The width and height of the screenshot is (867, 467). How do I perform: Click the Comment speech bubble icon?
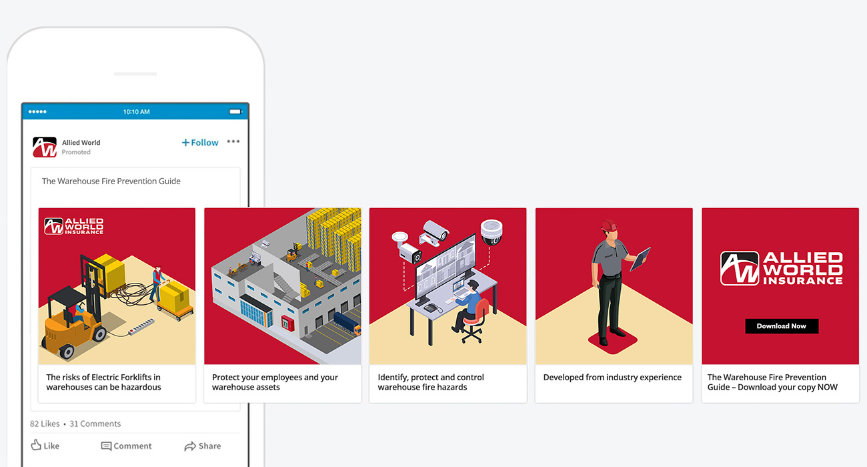106,446
